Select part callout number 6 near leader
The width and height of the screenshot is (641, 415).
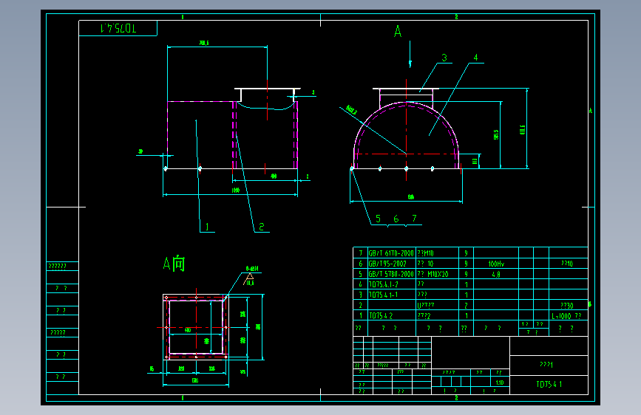396,219
